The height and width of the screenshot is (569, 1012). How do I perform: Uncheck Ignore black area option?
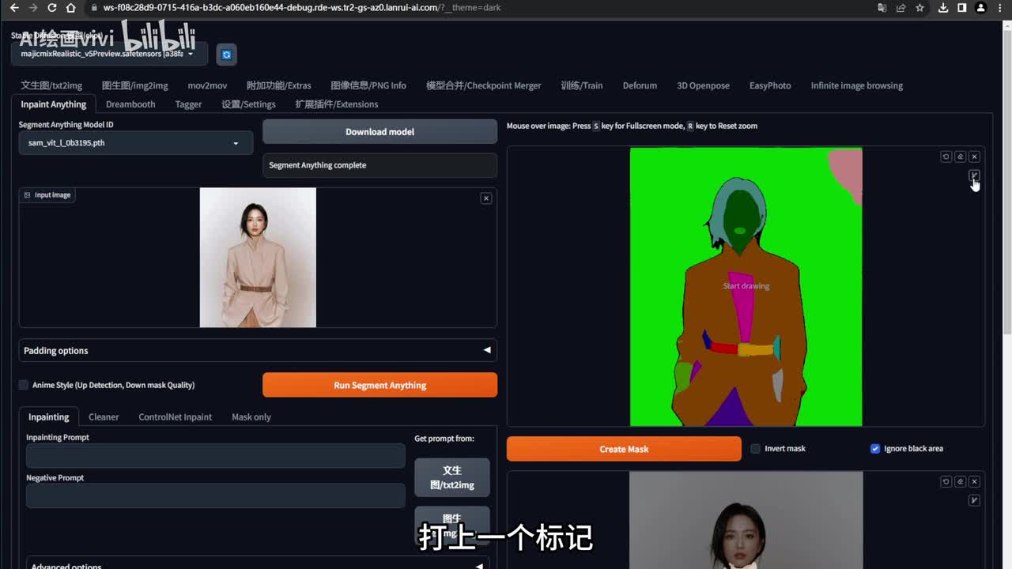[x=875, y=449]
